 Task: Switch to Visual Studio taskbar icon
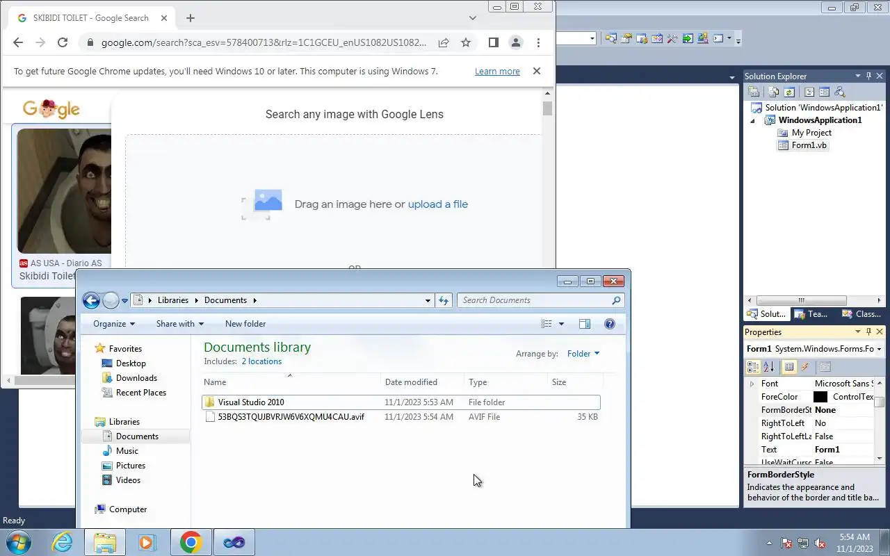point(234,542)
